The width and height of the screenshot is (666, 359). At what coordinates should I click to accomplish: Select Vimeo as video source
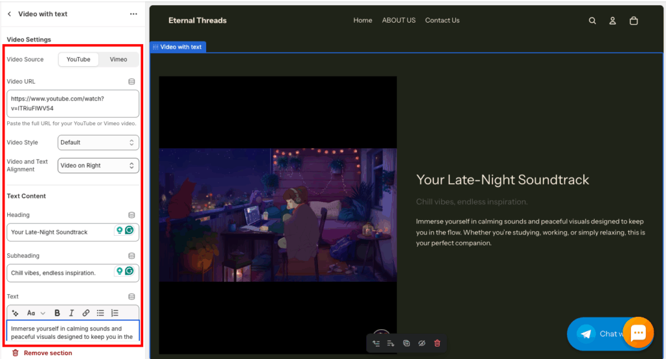(118, 59)
